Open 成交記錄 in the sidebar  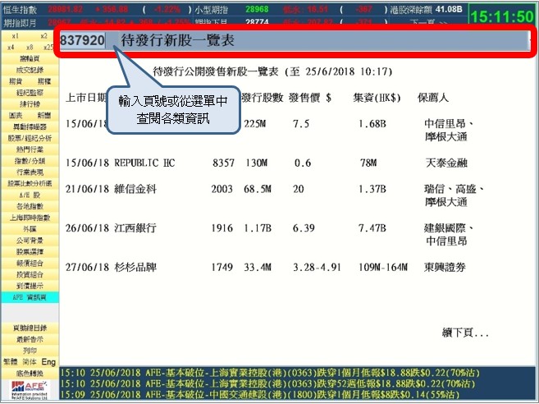pos(30,70)
